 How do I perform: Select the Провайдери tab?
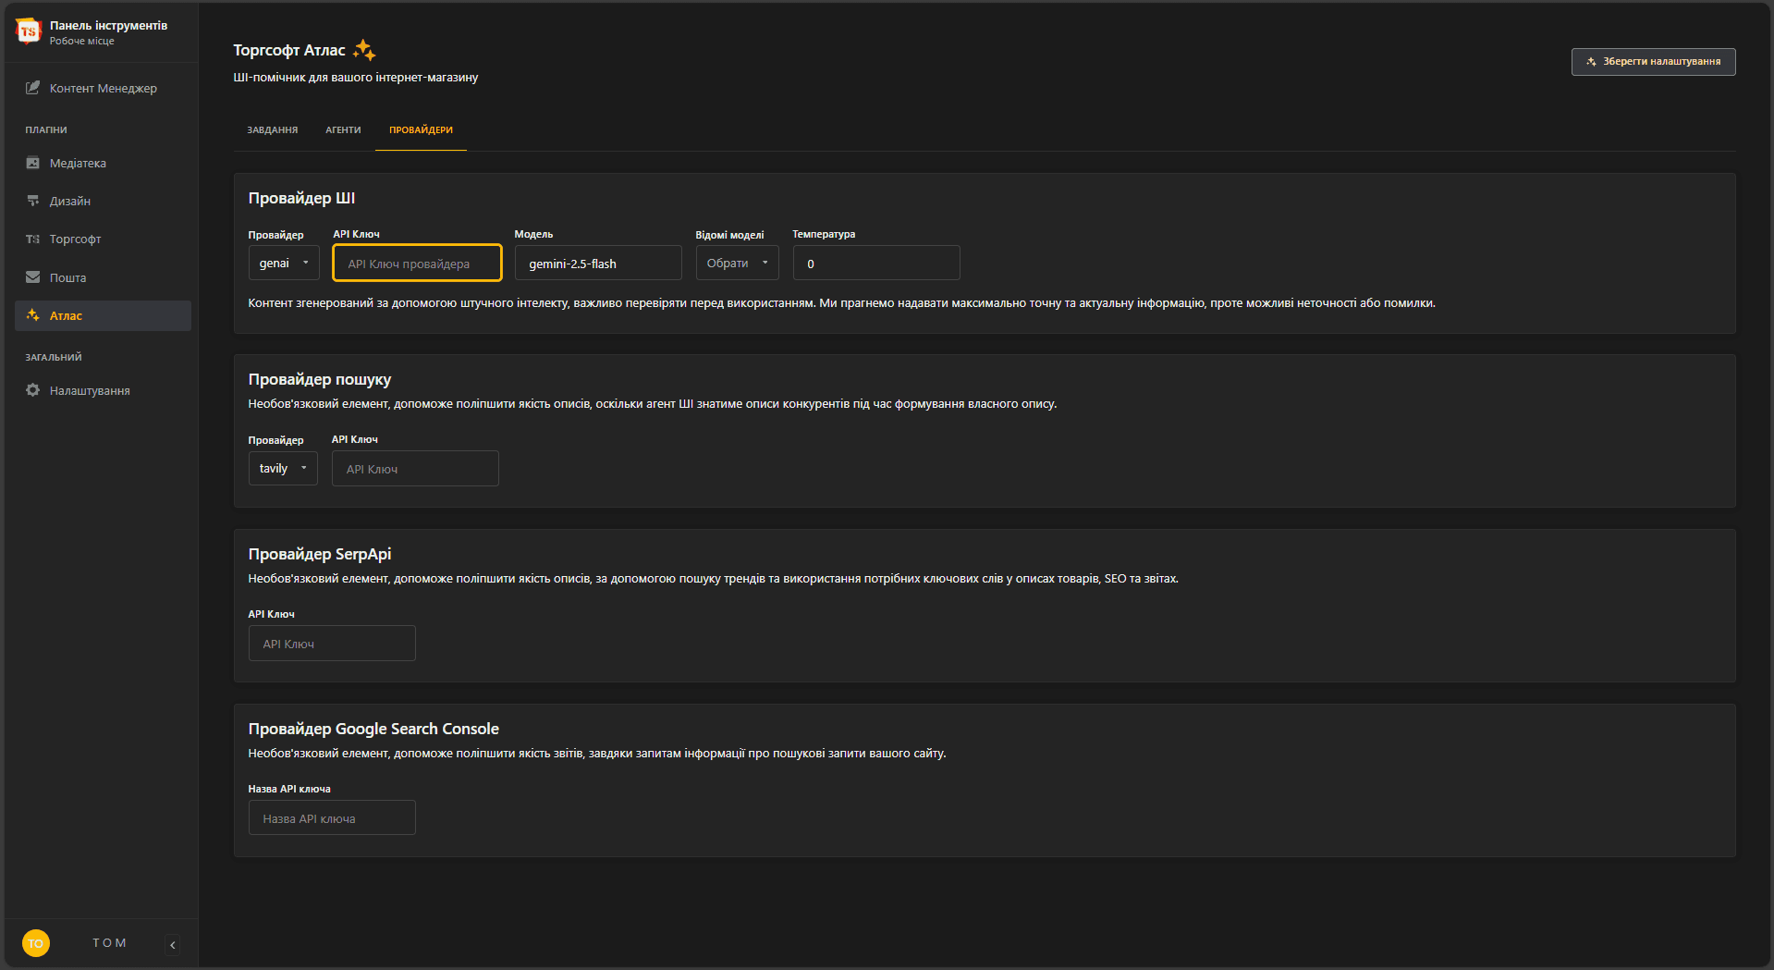[421, 130]
